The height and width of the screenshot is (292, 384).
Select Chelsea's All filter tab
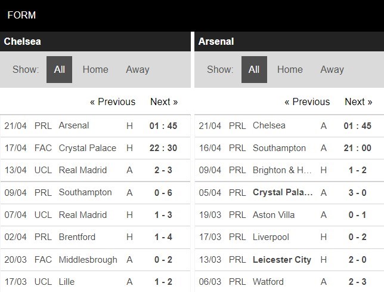click(59, 69)
